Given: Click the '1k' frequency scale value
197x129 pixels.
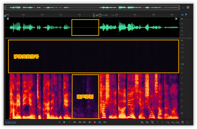Looking at the screenshot, I should click(182, 113).
